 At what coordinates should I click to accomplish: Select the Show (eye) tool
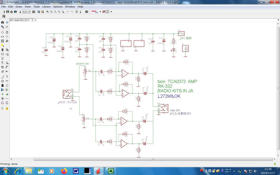[x=7, y=23]
